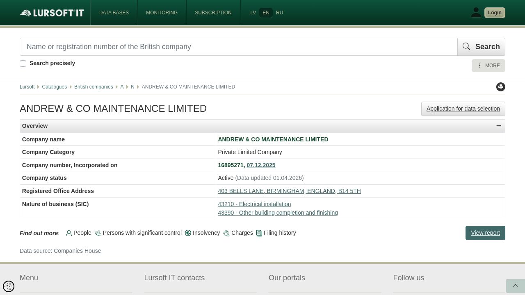This screenshot has height=295, width=525.
Task: Click the Insolvency icon
Action: click(x=188, y=233)
